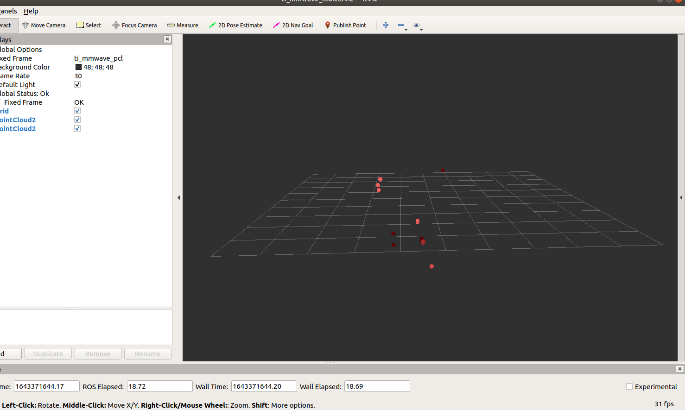Select the second PointCloud2 display row
Viewport: 685px width, 410px height.
pos(86,129)
